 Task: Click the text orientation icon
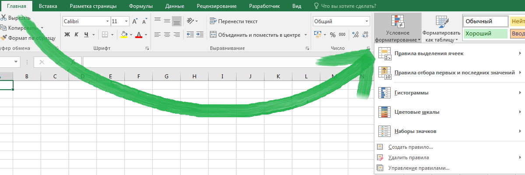[x=190, y=21]
